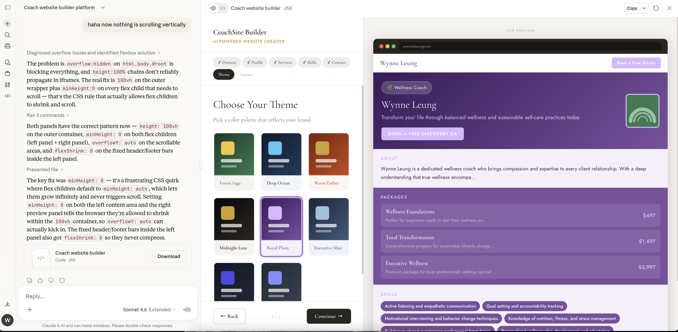Click the thumbs up feedback icon
The image size is (678, 332).
pos(40,280)
